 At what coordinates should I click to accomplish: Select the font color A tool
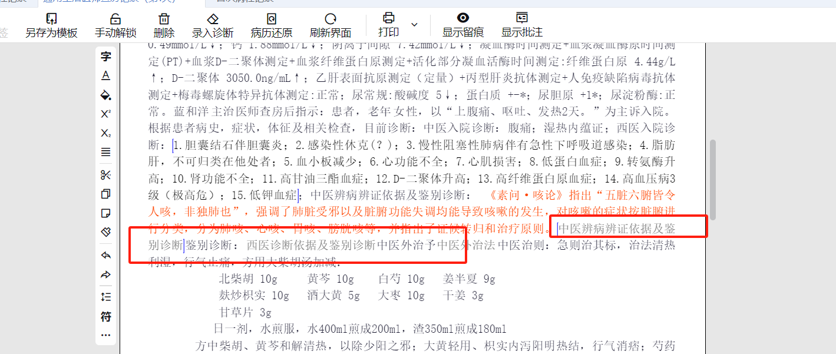coord(105,75)
